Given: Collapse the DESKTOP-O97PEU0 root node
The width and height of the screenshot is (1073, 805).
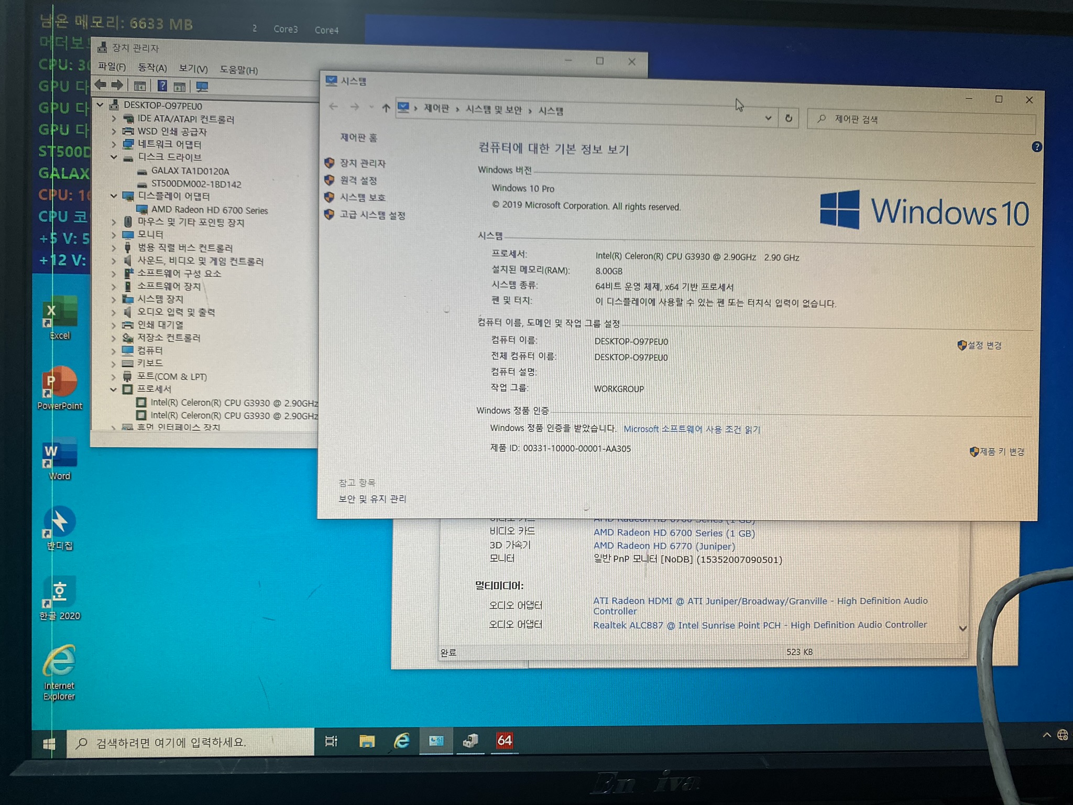Looking at the screenshot, I should [x=100, y=105].
